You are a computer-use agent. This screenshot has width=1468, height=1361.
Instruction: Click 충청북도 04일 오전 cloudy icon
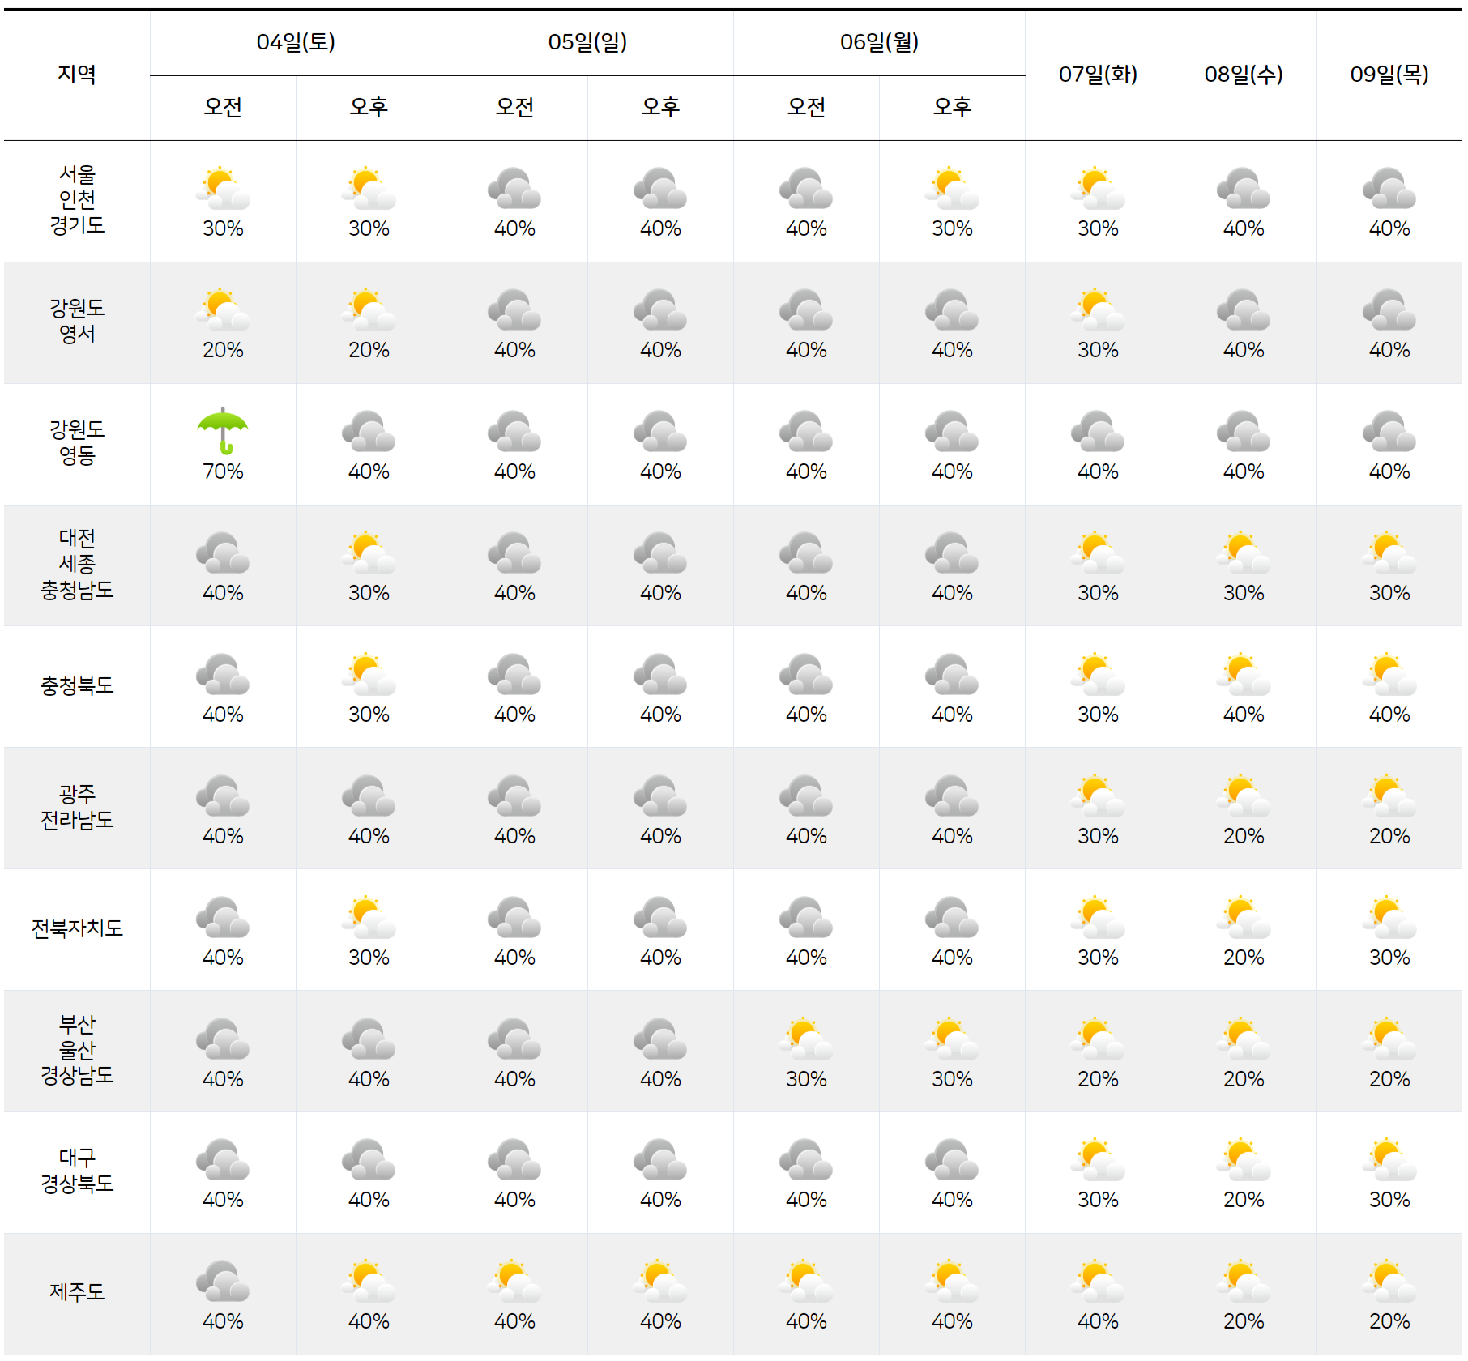point(223,674)
